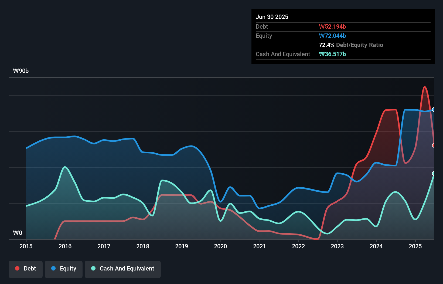Click the ₩36.517b Cash value in tooltip
Screen dimensions: 443x284
point(332,54)
